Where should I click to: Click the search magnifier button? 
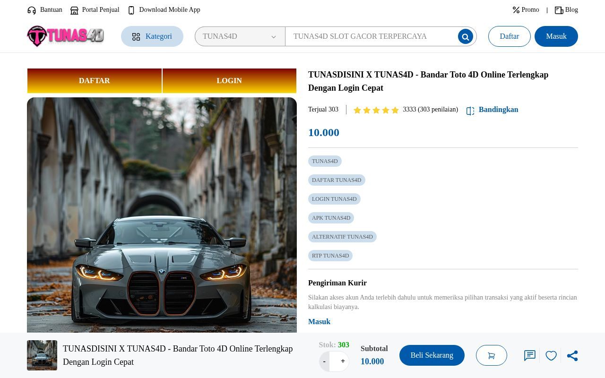[466, 36]
